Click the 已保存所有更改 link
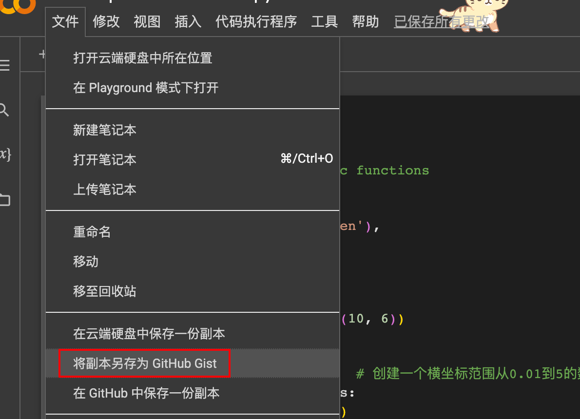580x419 pixels. 441,21
